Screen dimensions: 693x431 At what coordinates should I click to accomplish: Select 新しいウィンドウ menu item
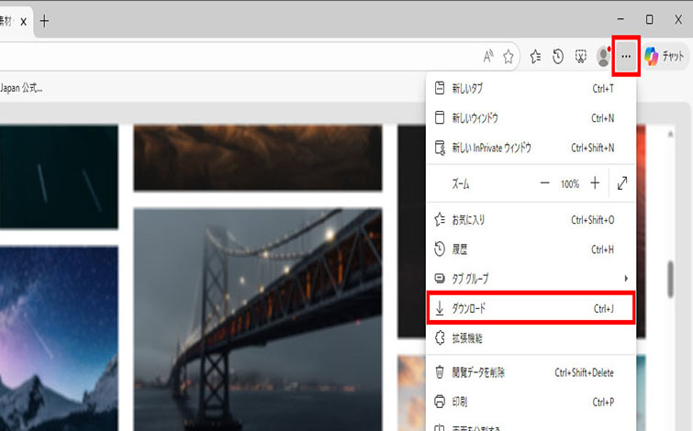coord(531,118)
